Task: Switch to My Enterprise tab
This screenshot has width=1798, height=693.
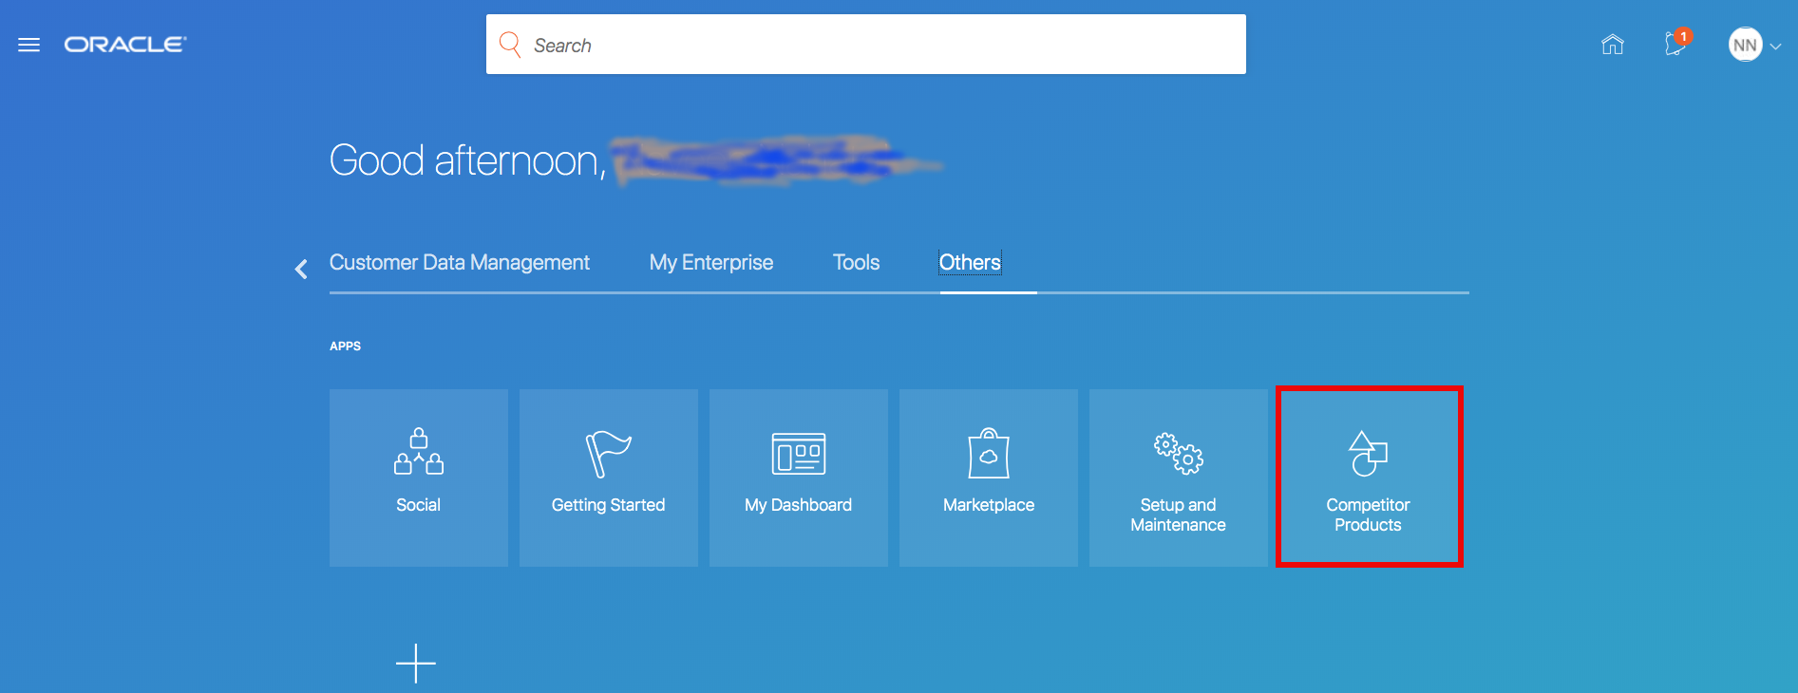Action: click(x=711, y=263)
